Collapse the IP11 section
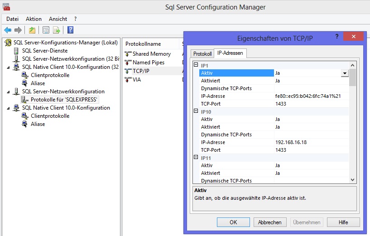Screen dimensions: 370x236 196,157
